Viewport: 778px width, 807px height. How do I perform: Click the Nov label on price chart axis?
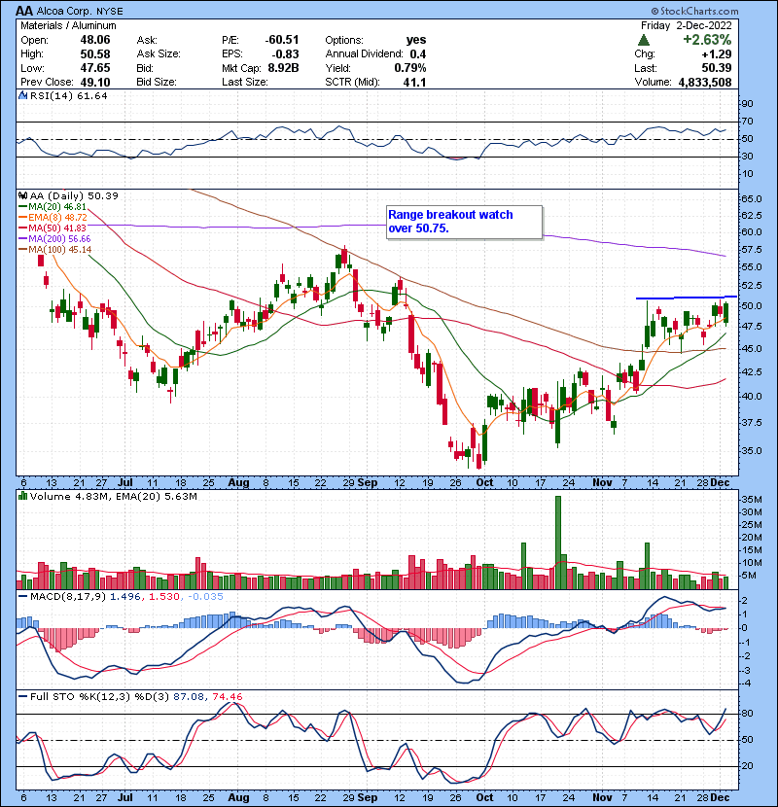click(602, 483)
